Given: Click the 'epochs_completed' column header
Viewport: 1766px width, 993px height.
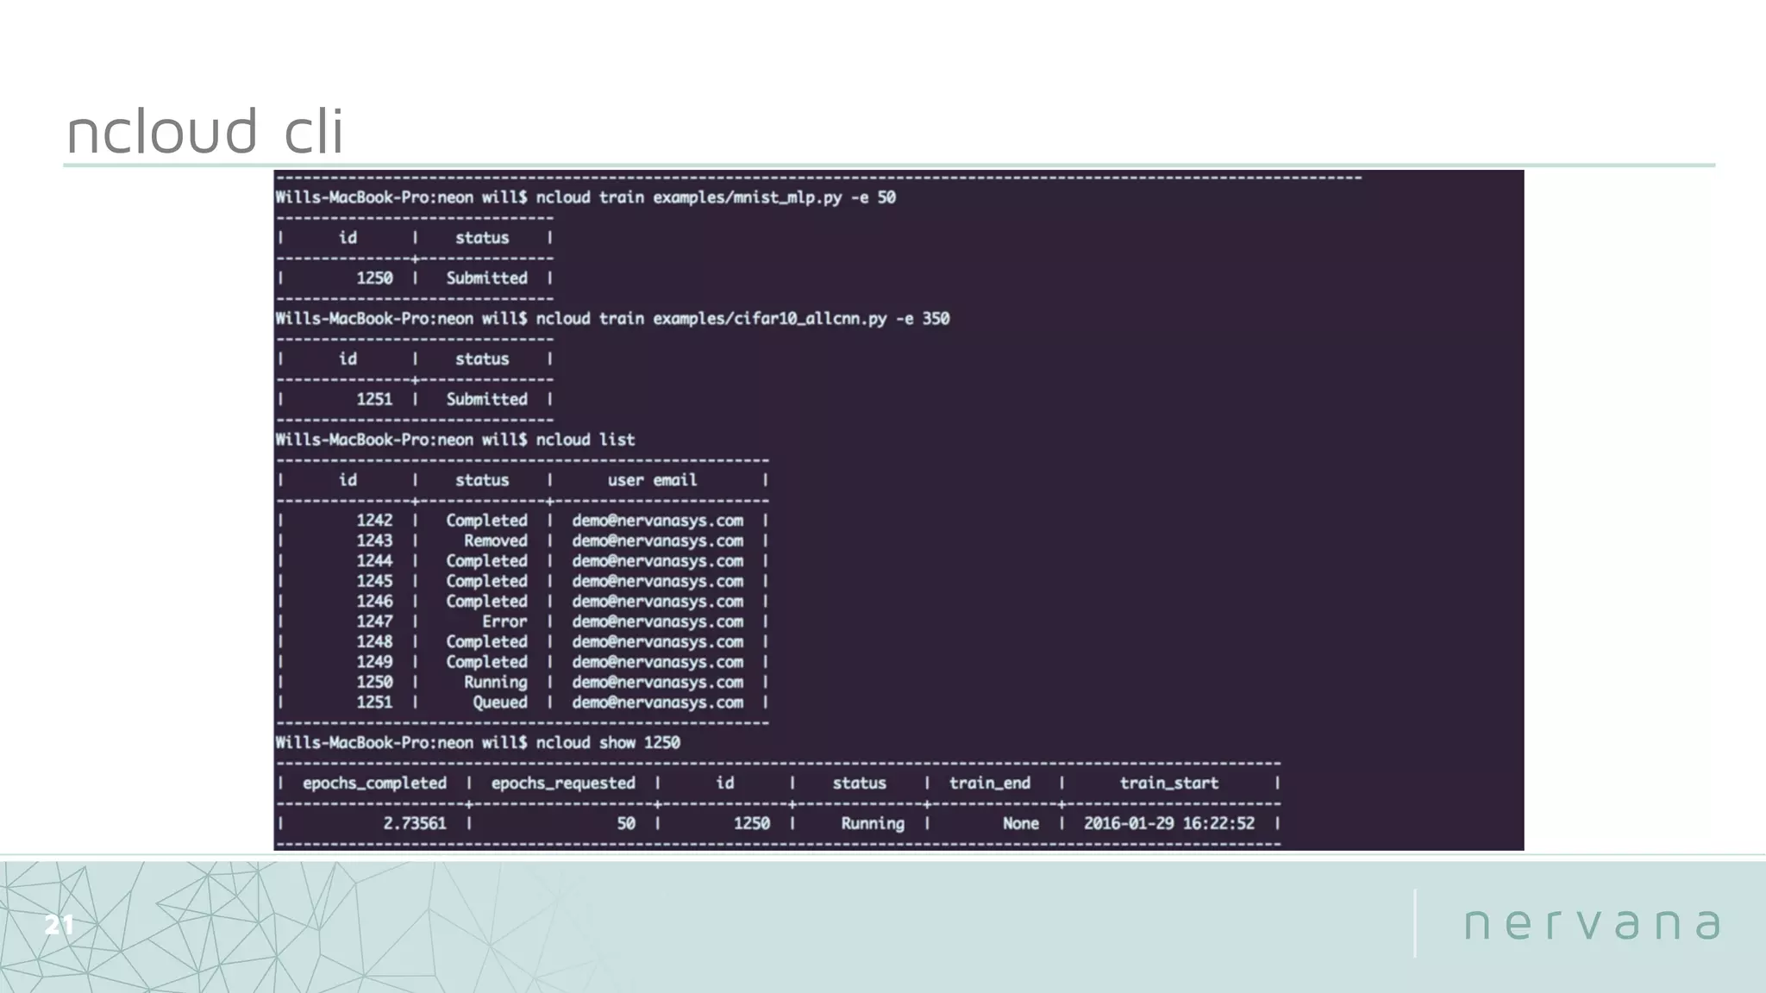Looking at the screenshot, I should point(374,784).
